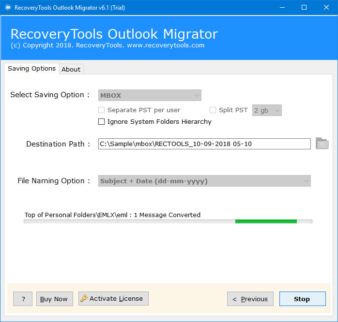338x322 pixels.
Task: Expand the 2 gb split size dropdown
Action: tap(267, 110)
